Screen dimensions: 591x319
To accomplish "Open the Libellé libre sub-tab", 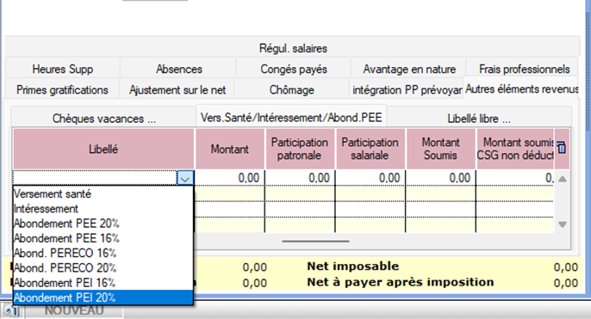I will pyautogui.click(x=479, y=119).
